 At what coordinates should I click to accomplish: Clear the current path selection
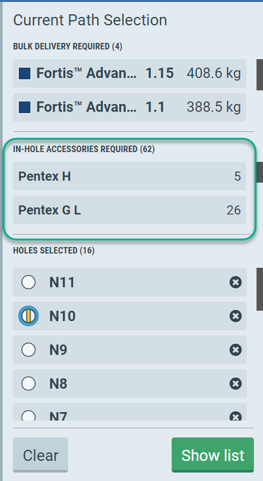(40, 455)
